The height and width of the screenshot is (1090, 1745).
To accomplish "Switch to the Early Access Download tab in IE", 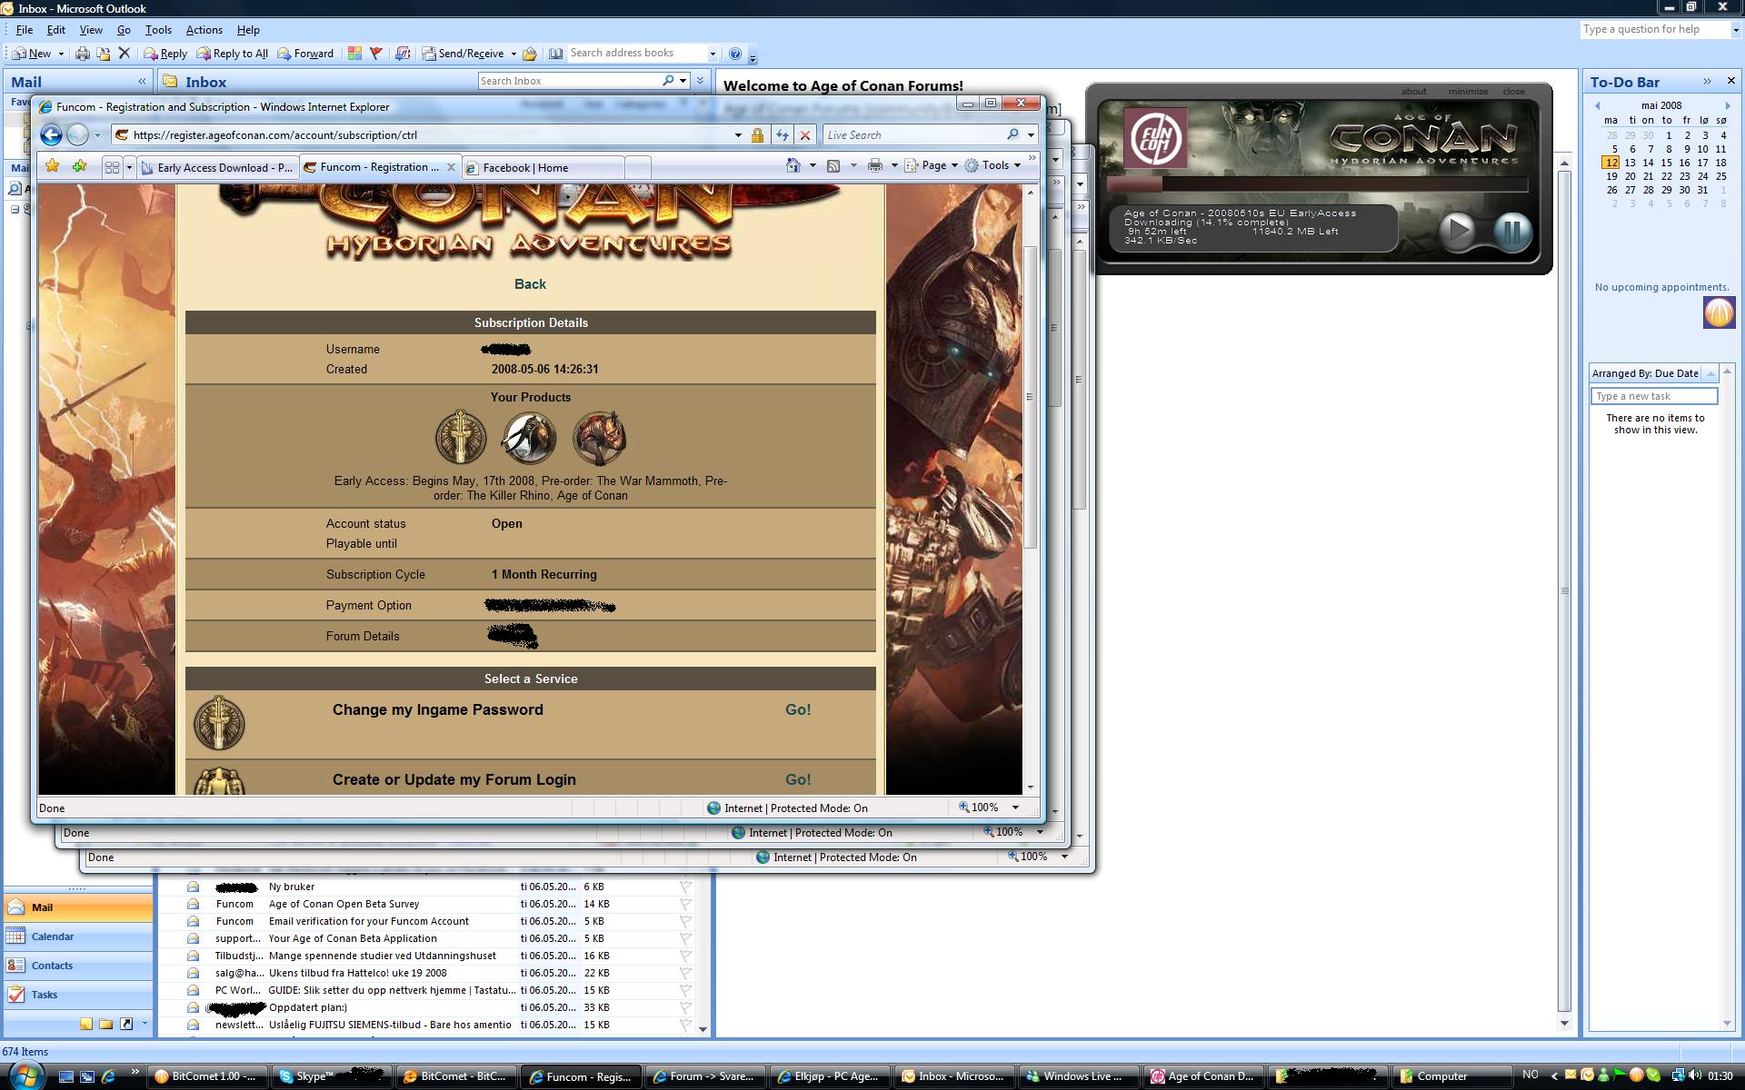I will tap(217, 167).
